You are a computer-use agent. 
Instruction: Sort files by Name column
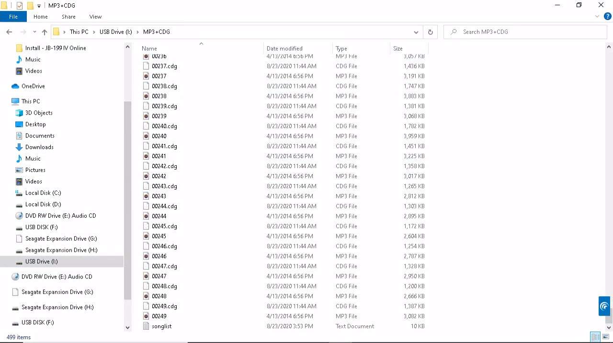(149, 49)
